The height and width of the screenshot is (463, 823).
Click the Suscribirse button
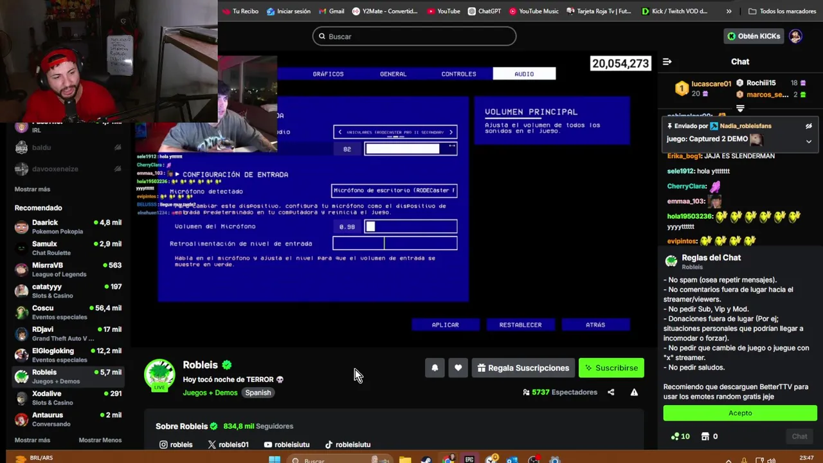pos(611,368)
